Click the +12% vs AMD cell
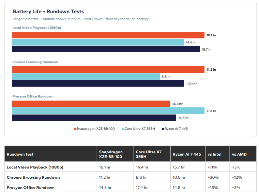The image size is (259, 194). [243, 177]
